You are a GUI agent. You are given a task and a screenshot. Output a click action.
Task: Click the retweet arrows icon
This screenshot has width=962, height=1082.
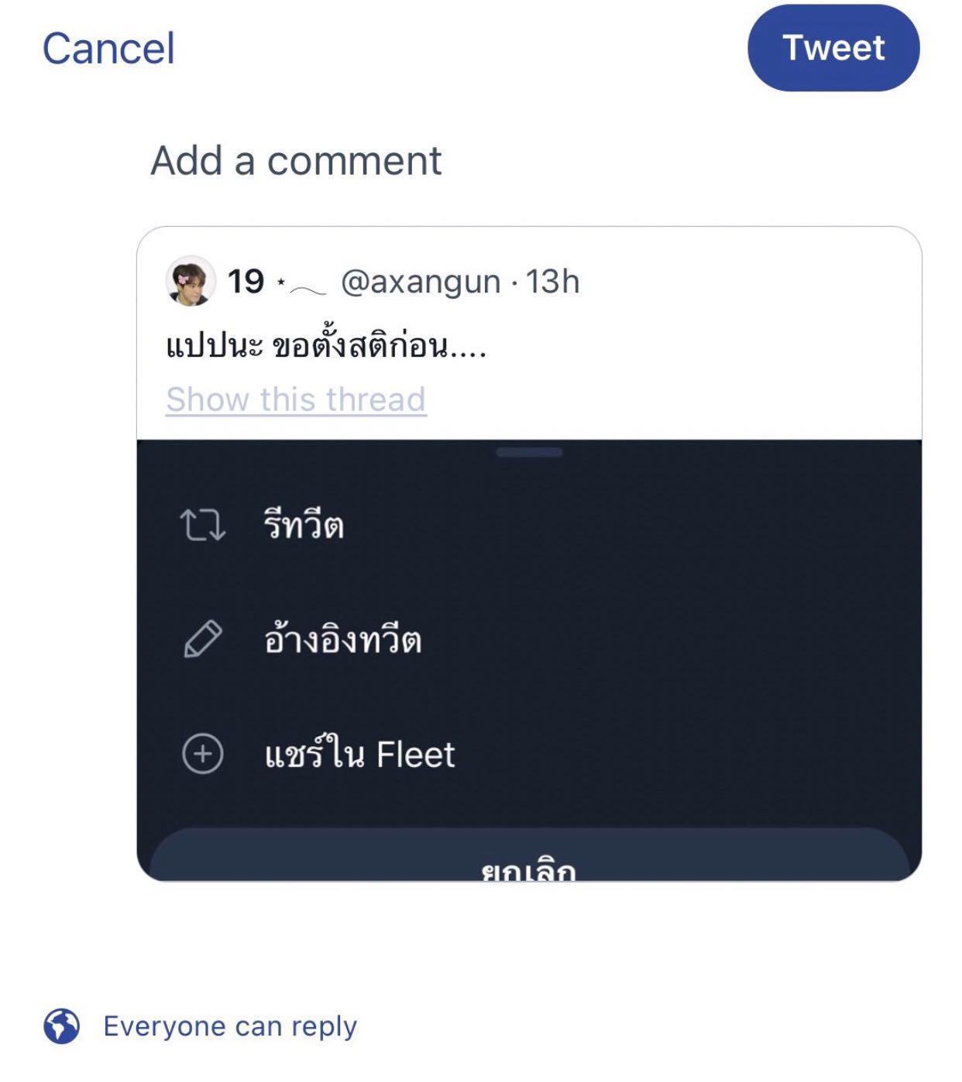click(203, 525)
